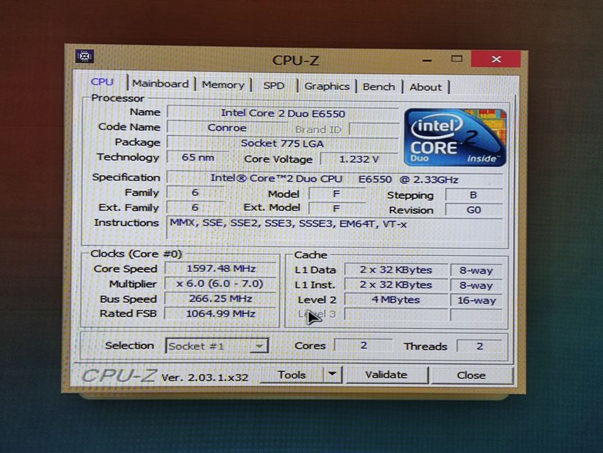Click the Revision value G0
Image resolution: width=603 pixels, height=453 pixels.
474,210
